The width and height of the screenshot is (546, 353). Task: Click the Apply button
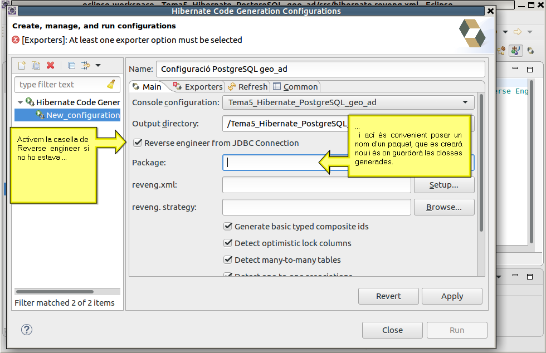pos(452,296)
